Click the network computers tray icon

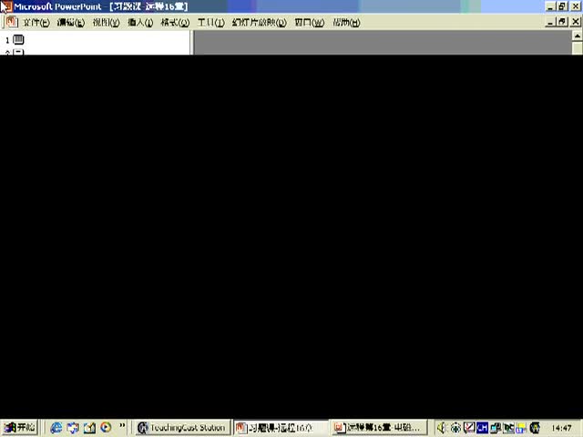496,428
